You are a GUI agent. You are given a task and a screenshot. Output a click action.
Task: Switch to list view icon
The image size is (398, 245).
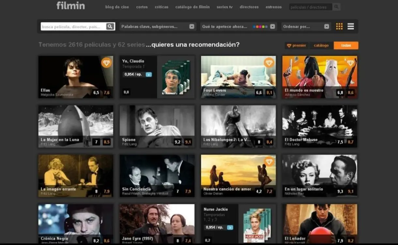pos(351,27)
